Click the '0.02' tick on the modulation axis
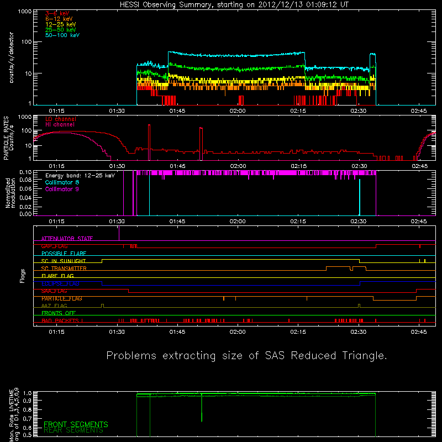The image size is (442, 442). [25, 207]
